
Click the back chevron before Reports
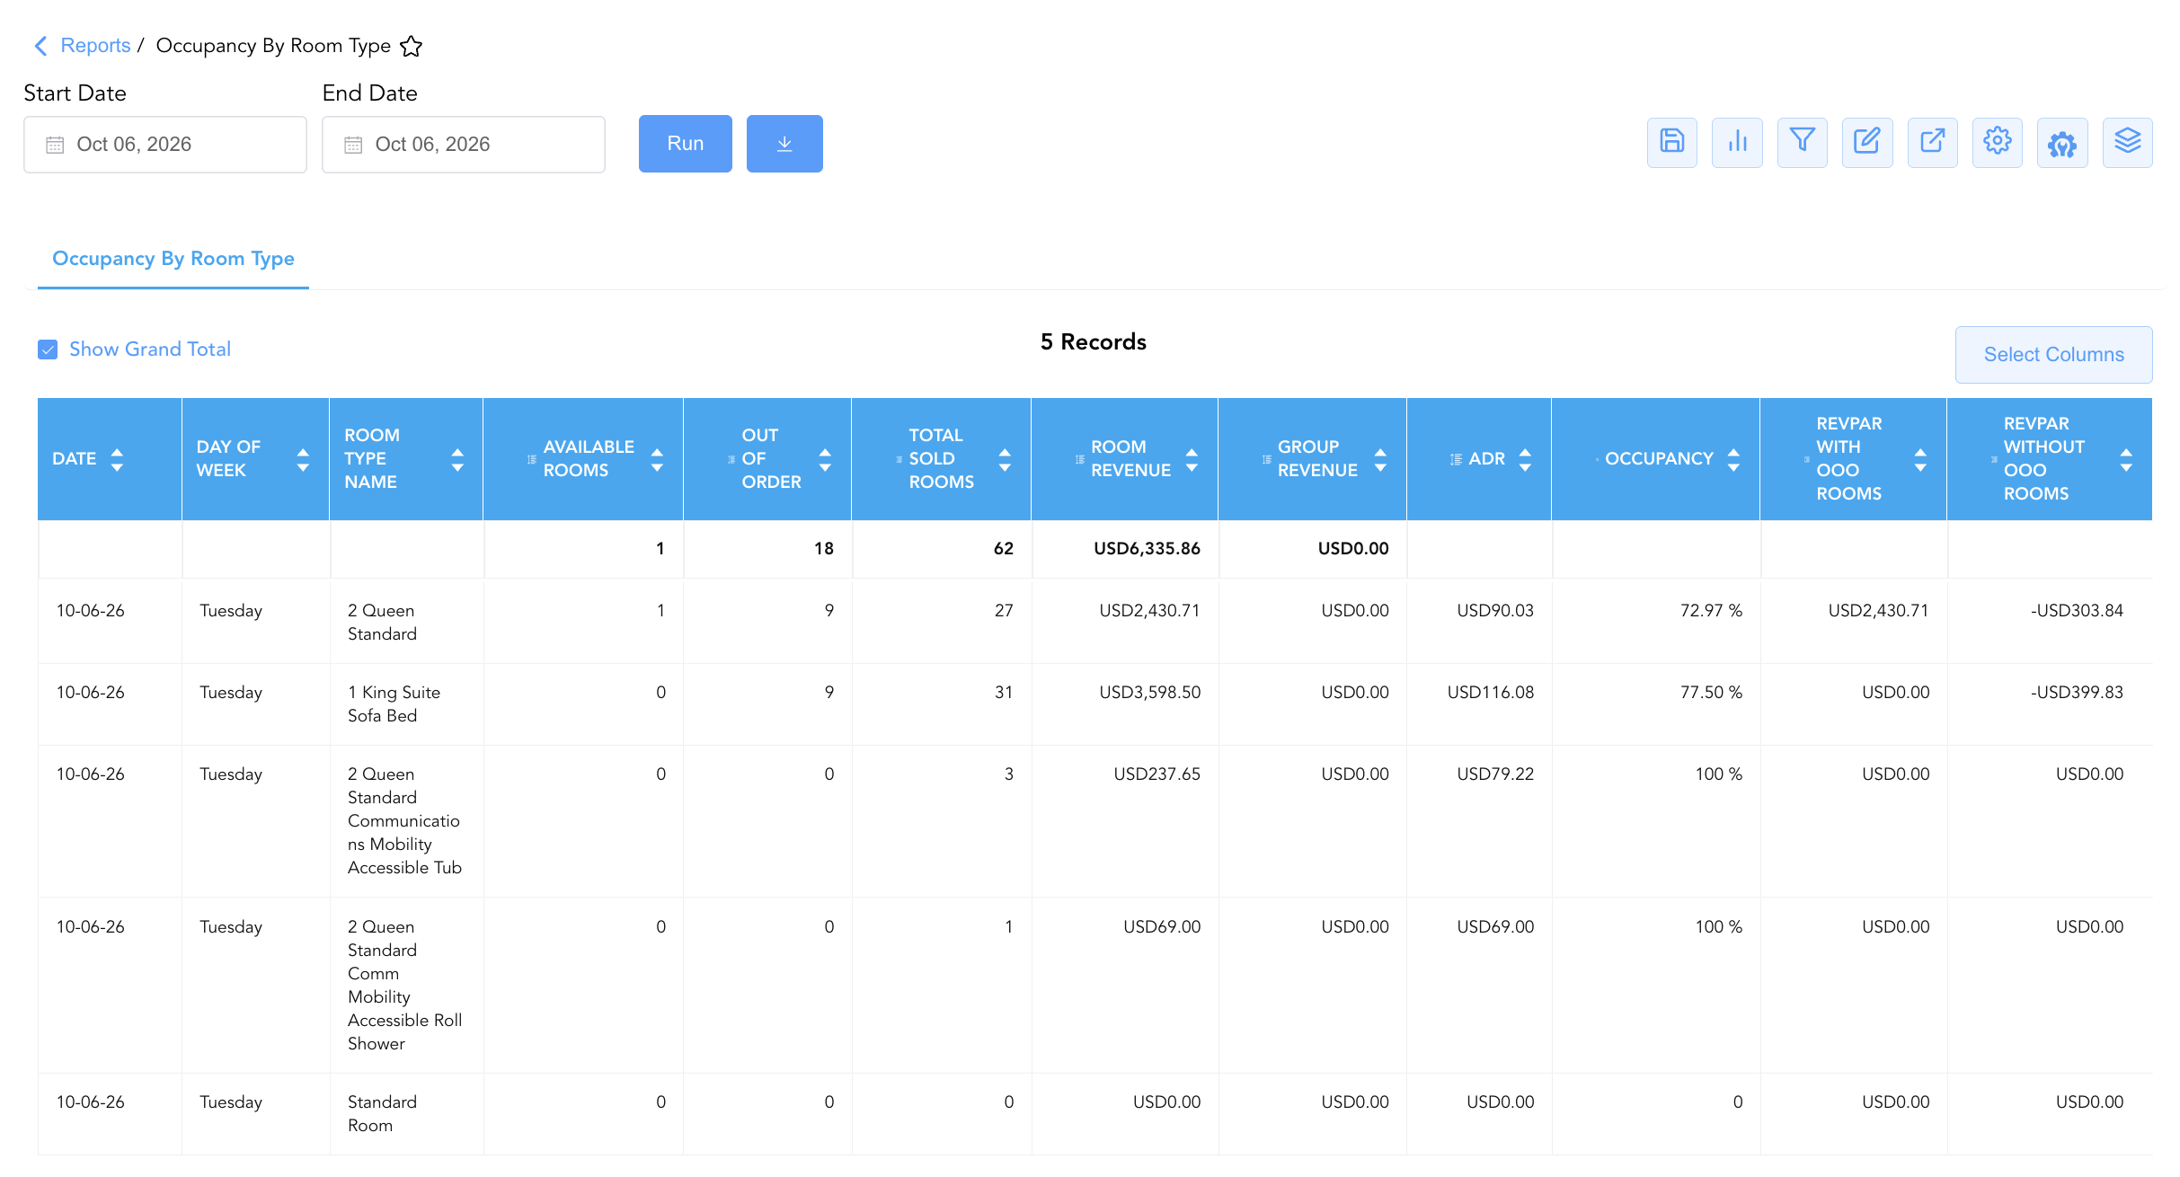tap(40, 46)
